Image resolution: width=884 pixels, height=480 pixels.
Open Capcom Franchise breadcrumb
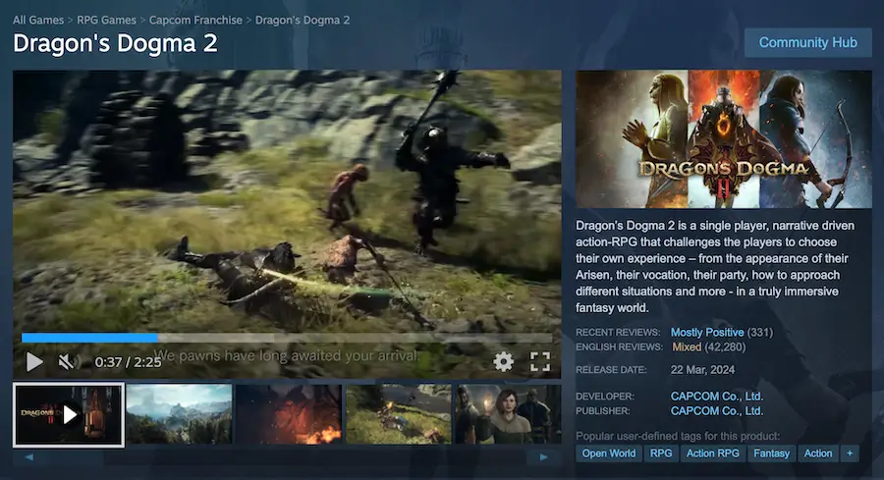(x=195, y=20)
